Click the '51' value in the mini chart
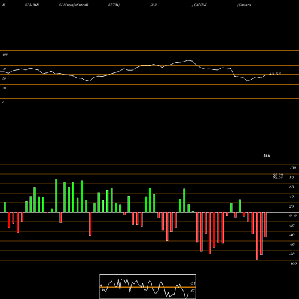 coord(193,283)
